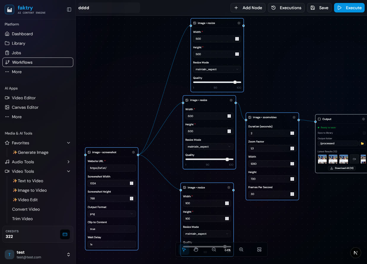Open Resize Mode dropdown on top resize node (width 500, quality near 100)

coord(217,69)
